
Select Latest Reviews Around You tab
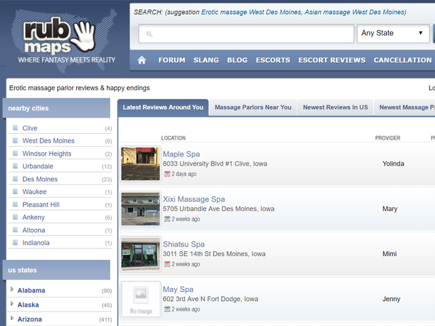[x=163, y=107]
